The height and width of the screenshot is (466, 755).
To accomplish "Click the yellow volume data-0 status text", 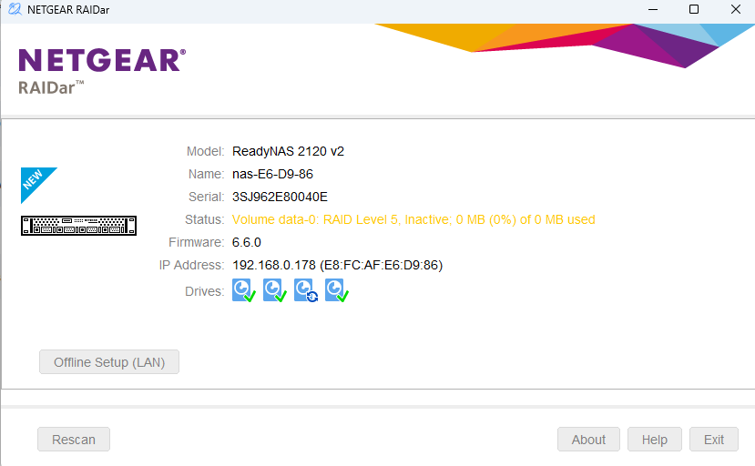I will tap(413, 219).
